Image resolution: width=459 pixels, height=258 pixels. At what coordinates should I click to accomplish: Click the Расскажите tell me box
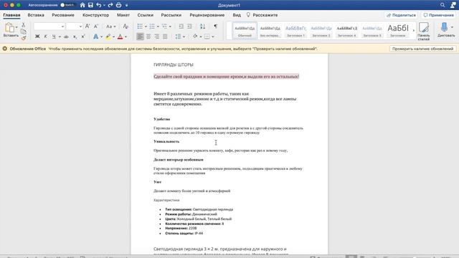point(262,15)
